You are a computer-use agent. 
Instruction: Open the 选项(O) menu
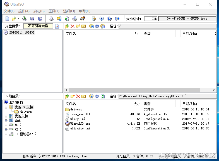(69, 11)
